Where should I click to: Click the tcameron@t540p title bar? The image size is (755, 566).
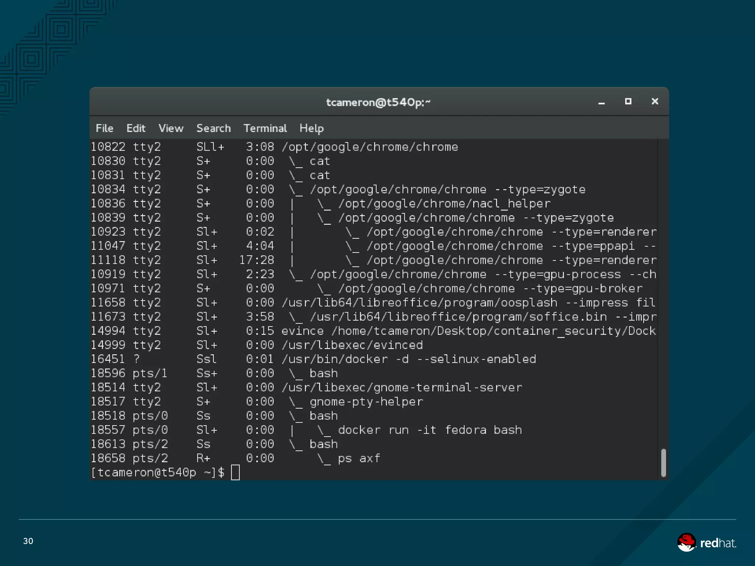coord(378,102)
